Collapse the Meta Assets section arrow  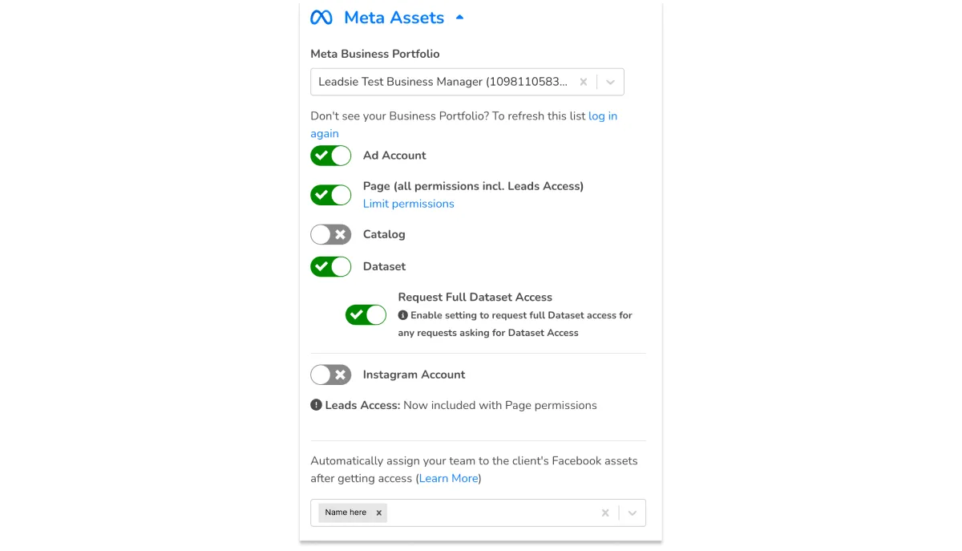[x=459, y=17]
